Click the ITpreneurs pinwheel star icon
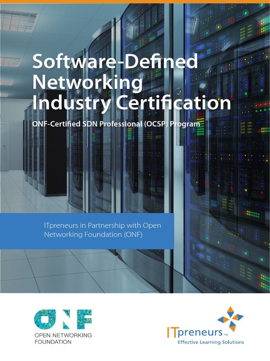The width and height of the screenshot is (270, 361). coord(230,319)
